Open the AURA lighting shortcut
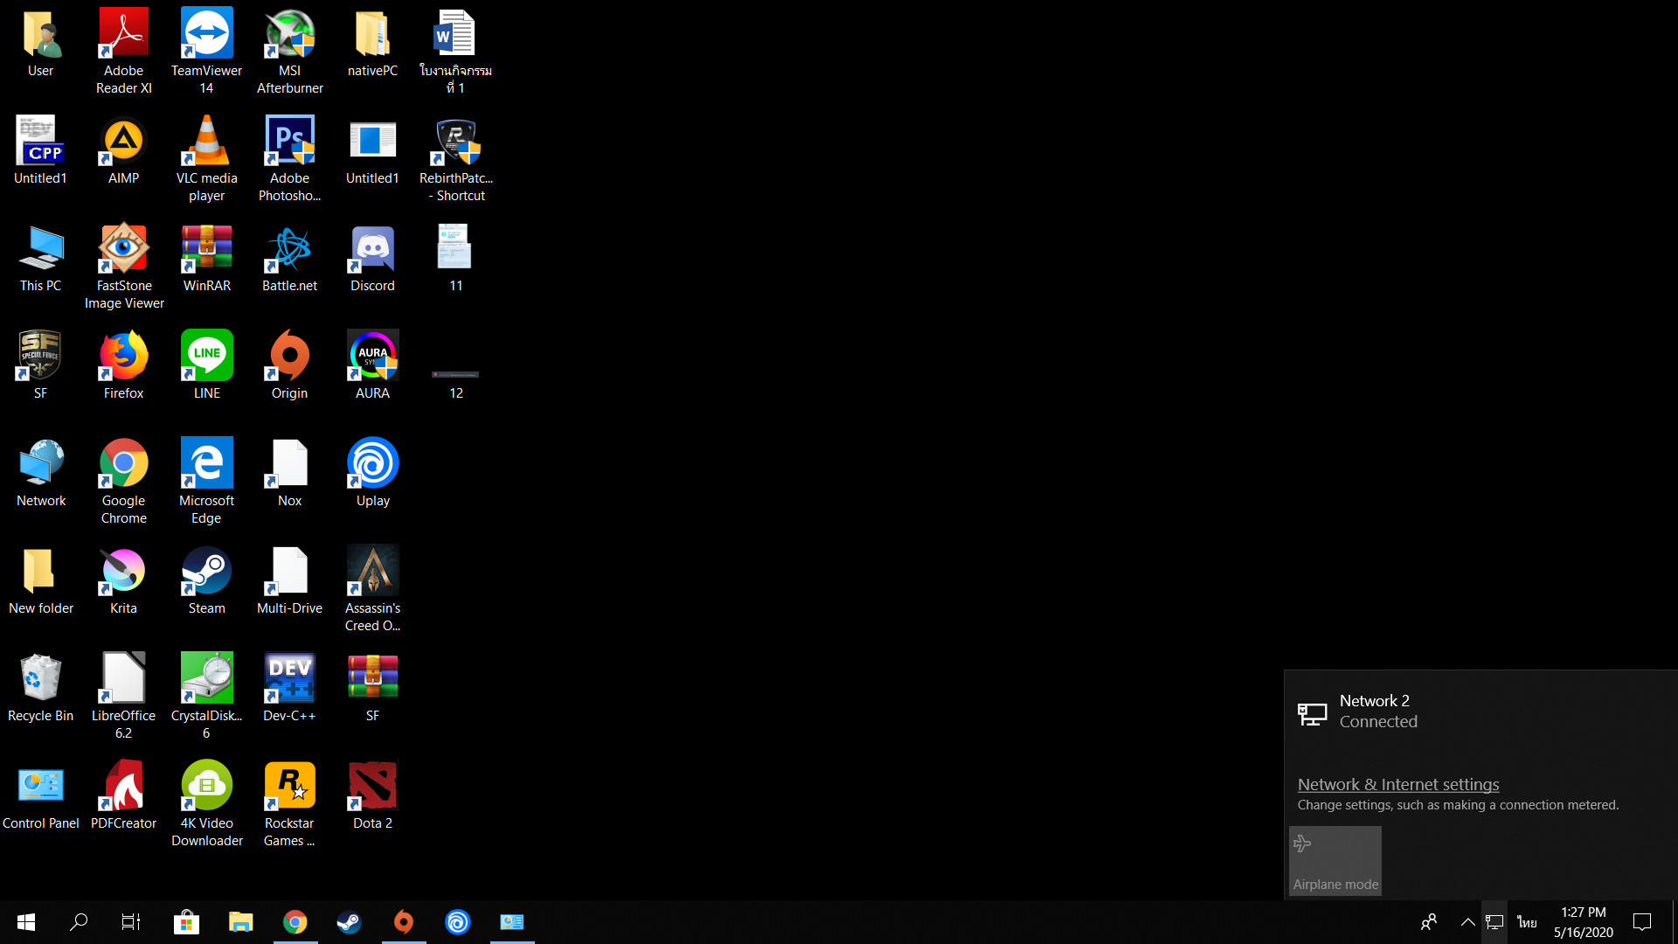Viewport: 1678px width, 944px height. coord(372,365)
